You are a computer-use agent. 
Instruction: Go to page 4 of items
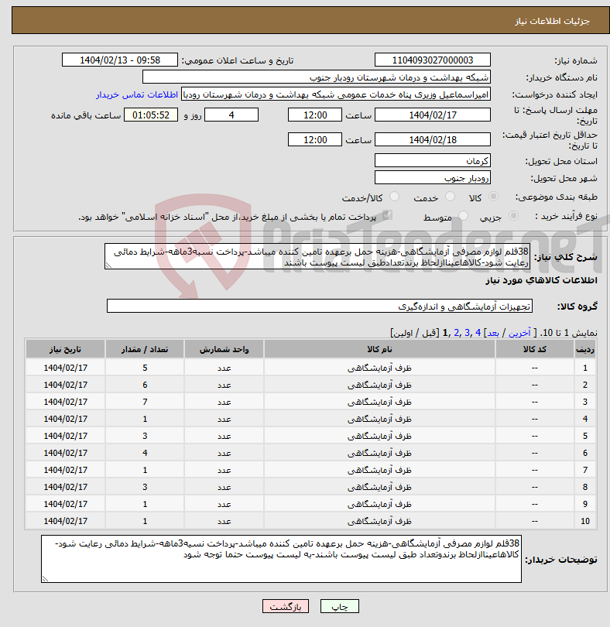(x=478, y=333)
